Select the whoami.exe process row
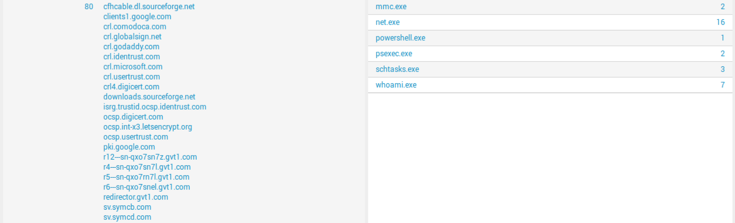735x223 pixels. point(396,85)
